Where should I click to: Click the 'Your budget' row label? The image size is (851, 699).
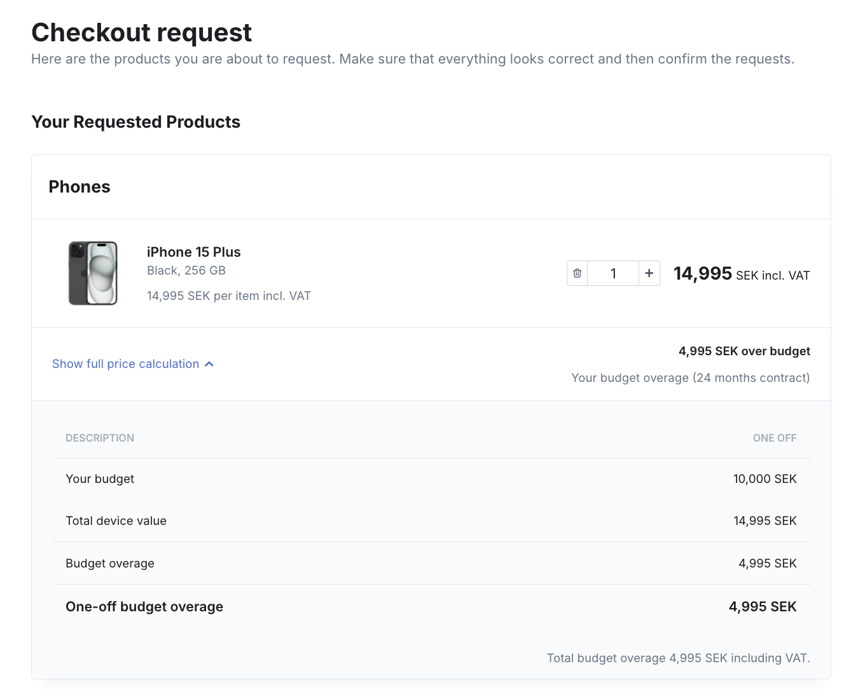tap(100, 479)
